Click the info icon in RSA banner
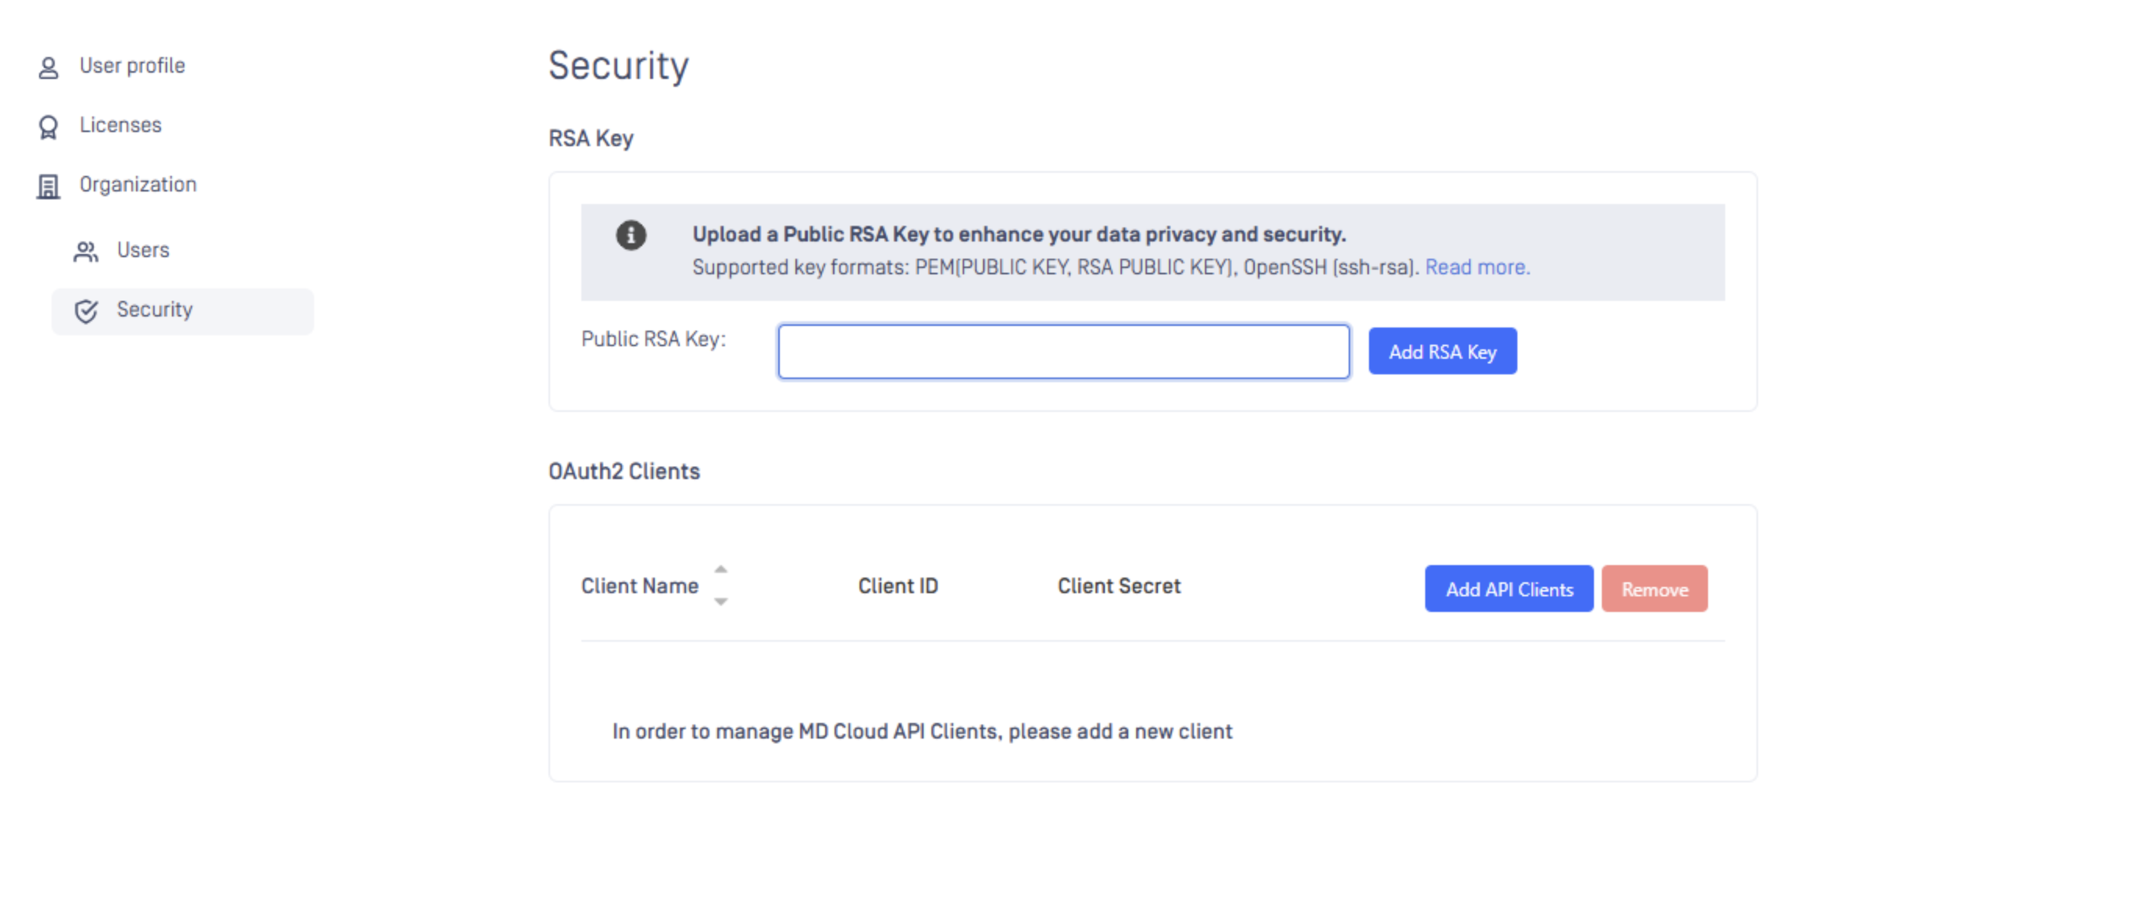The image size is (2130, 916). 631,235
